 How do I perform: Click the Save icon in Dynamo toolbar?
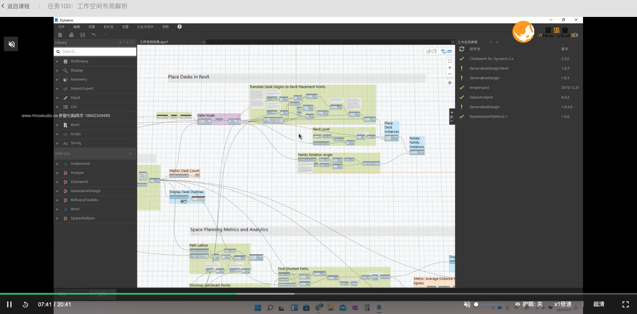[x=83, y=35]
